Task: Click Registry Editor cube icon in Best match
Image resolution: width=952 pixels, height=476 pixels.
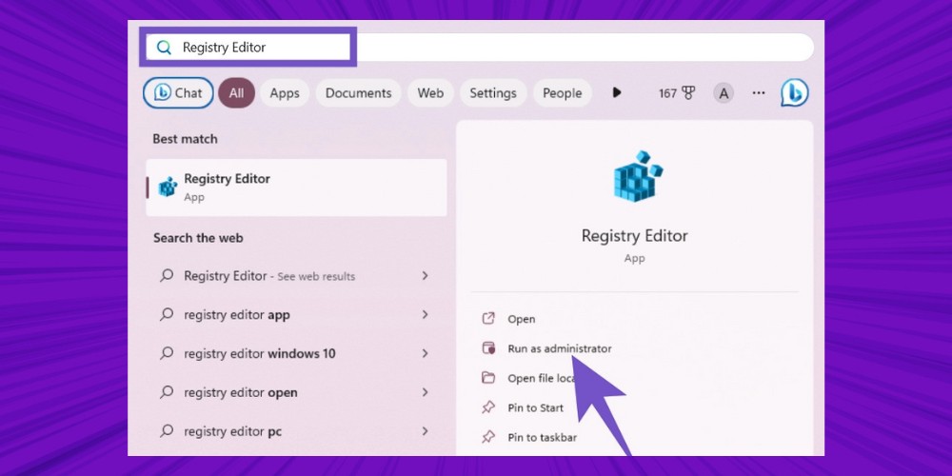Action: [168, 187]
